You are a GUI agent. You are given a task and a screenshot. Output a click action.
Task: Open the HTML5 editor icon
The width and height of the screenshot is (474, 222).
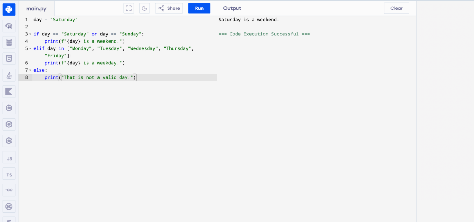tap(9, 59)
